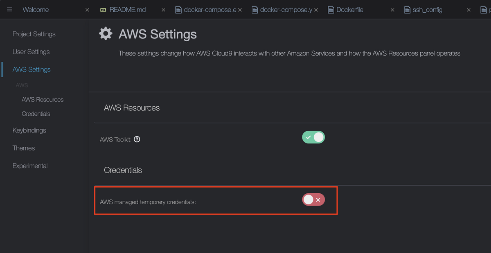Enable AWS managed temporary credentials toggle
The height and width of the screenshot is (253, 491).
(x=313, y=199)
